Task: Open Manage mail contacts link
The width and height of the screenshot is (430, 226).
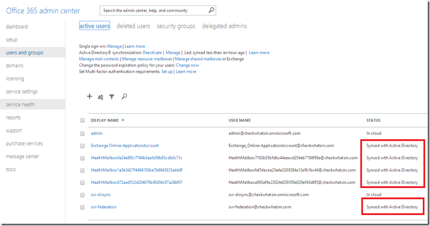Action: point(99,59)
